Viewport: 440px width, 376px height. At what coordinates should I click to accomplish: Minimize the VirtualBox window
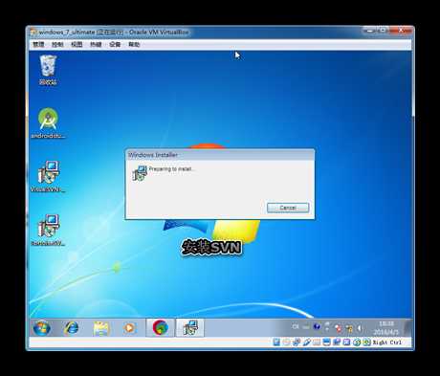click(x=370, y=31)
